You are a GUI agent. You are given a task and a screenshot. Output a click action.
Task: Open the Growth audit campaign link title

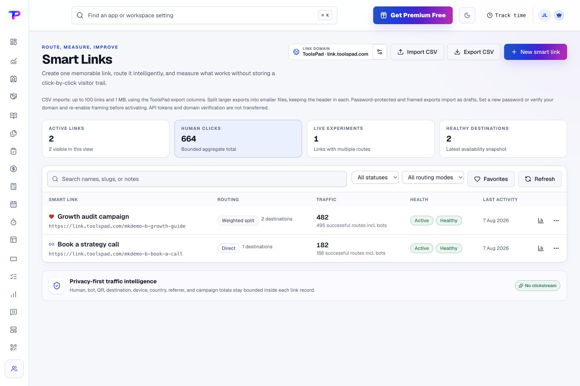93,217
